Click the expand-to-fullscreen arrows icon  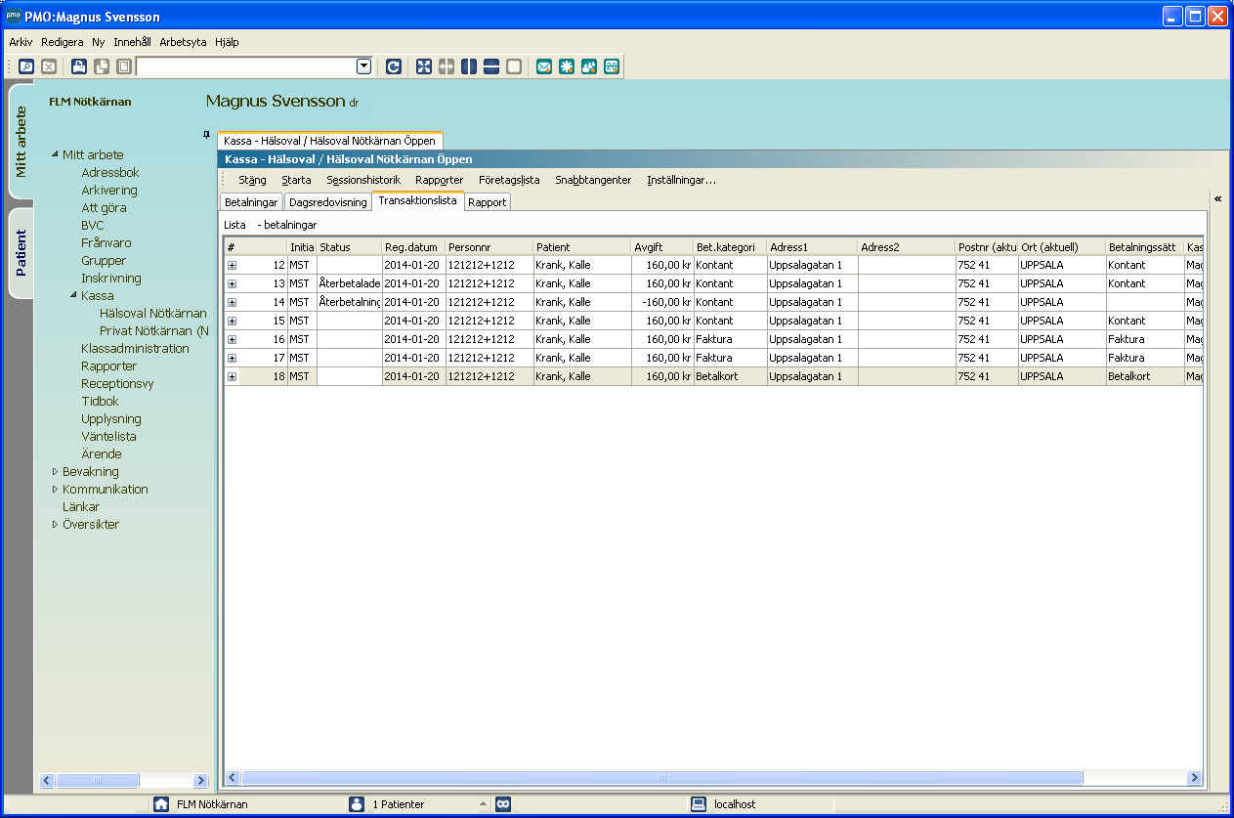(x=424, y=66)
